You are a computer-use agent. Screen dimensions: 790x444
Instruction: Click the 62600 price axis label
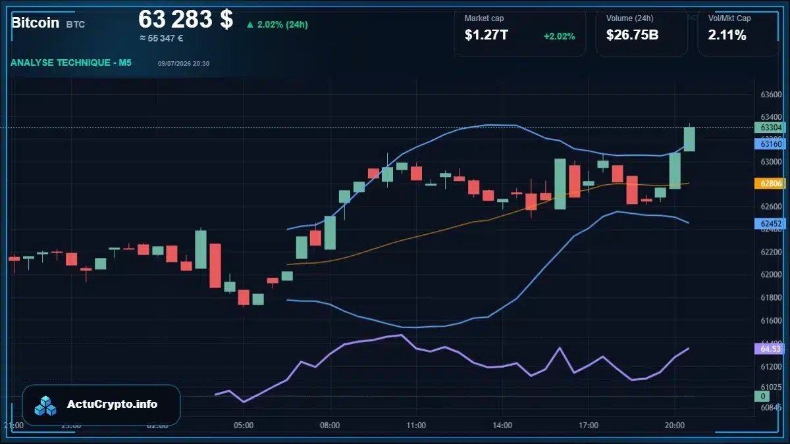click(x=771, y=207)
